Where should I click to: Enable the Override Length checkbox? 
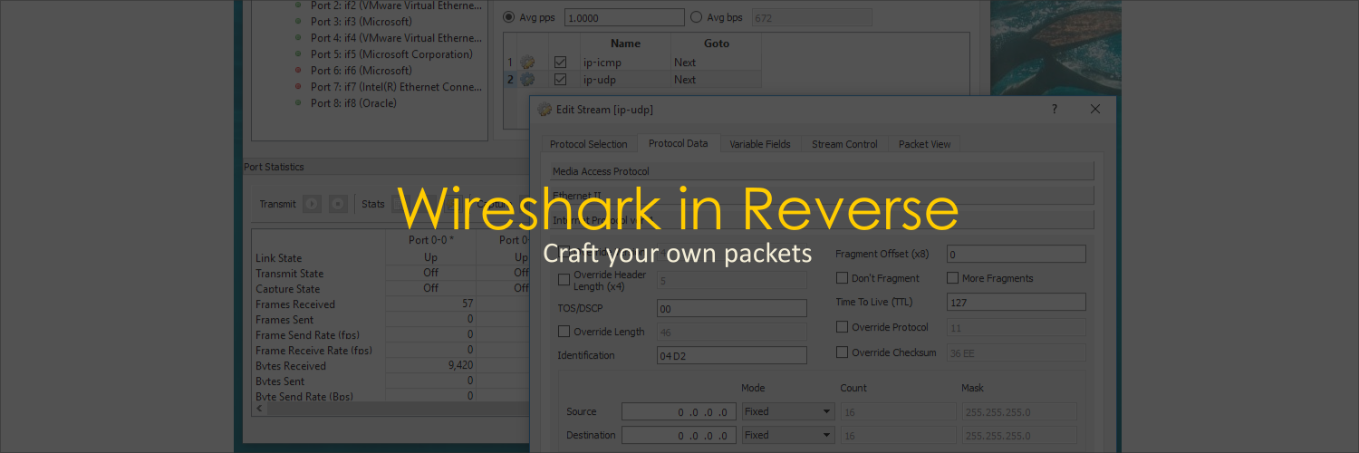[x=564, y=332]
